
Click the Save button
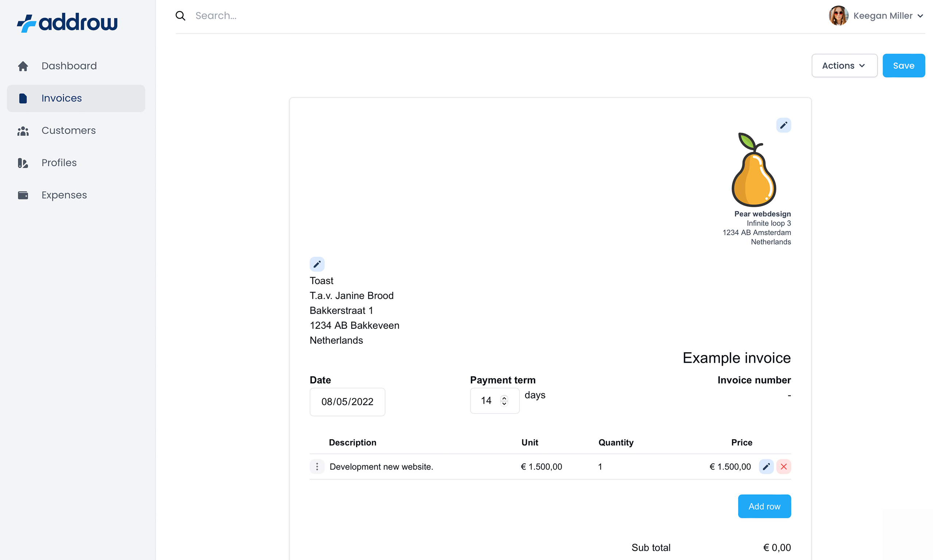[x=904, y=65]
